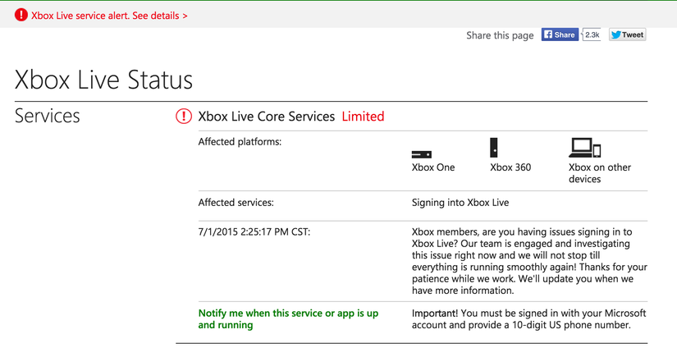This screenshot has height=348, width=677.
Task: Click Share this page label
Action: [x=500, y=35]
